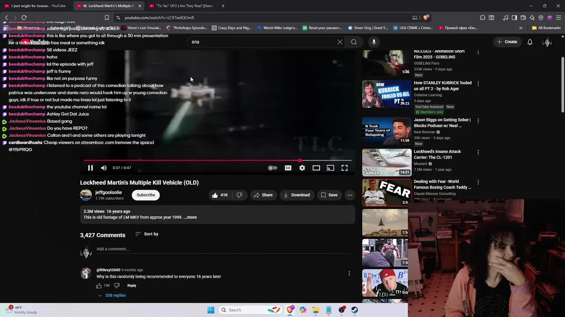Viewport: 565px width, 317px height.
Task: Open YouTube notifications bell
Action: click(x=530, y=42)
